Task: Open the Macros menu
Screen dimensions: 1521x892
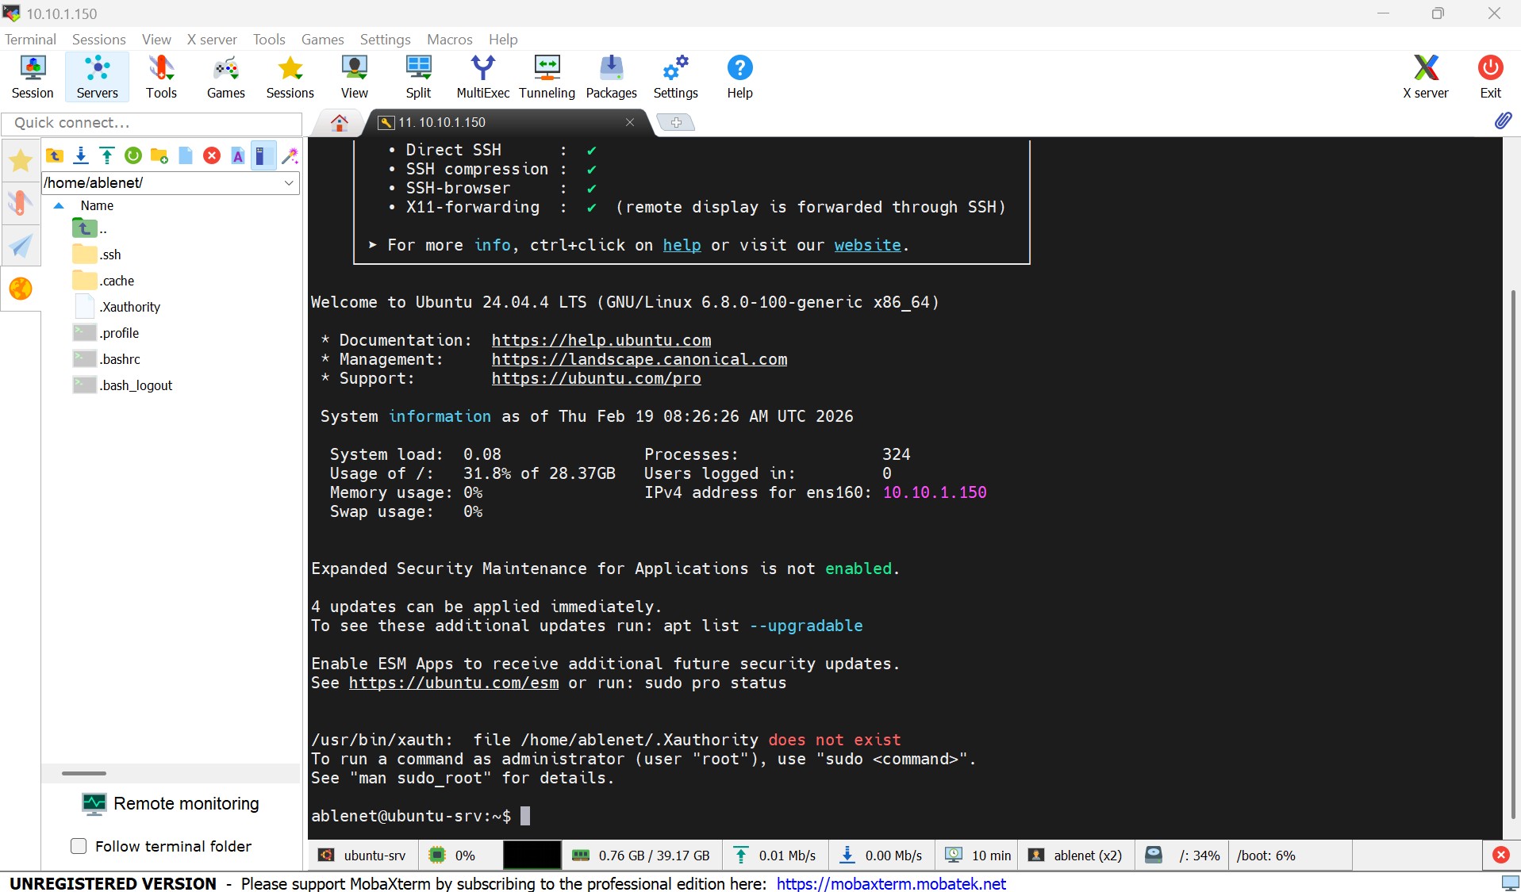Action: pos(449,39)
